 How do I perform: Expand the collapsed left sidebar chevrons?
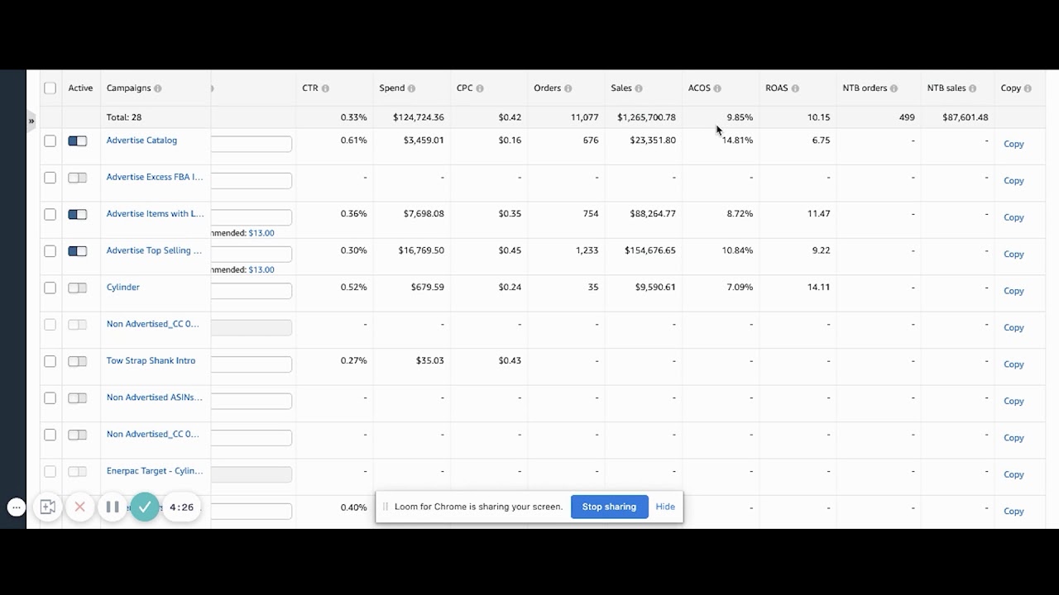pyautogui.click(x=31, y=121)
